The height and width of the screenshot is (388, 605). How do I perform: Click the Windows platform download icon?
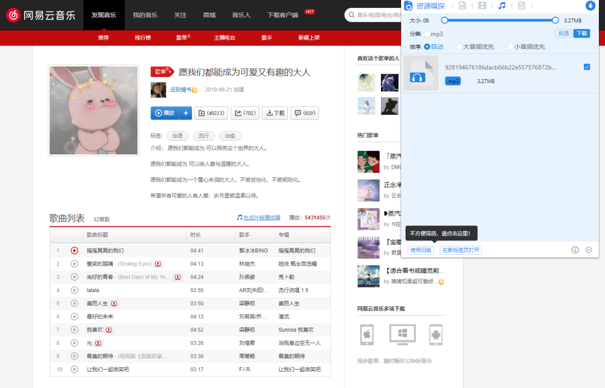click(401, 334)
